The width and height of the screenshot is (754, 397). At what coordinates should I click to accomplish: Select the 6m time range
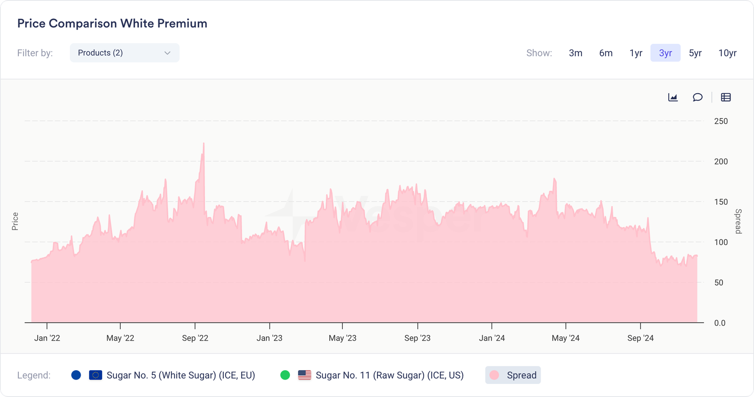pyautogui.click(x=606, y=53)
